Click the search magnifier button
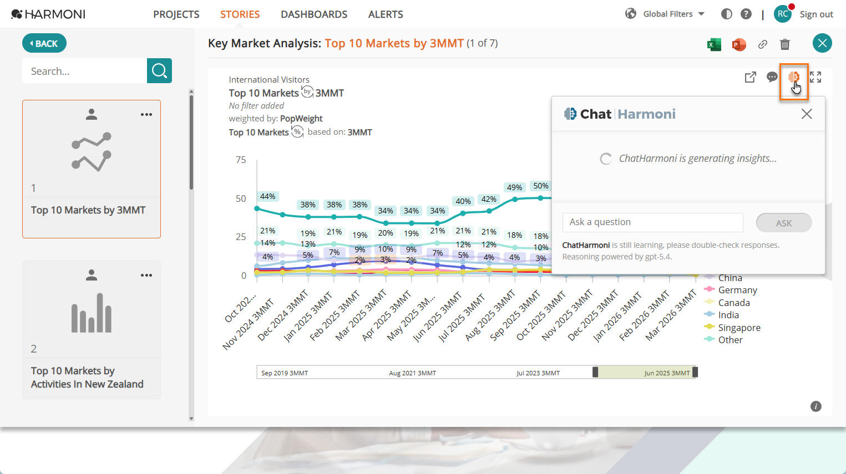846x474 pixels. pyautogui.click(x=159, y=71)
